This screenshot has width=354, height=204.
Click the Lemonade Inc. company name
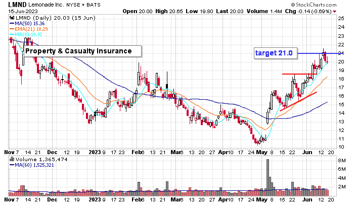[46, 5]
